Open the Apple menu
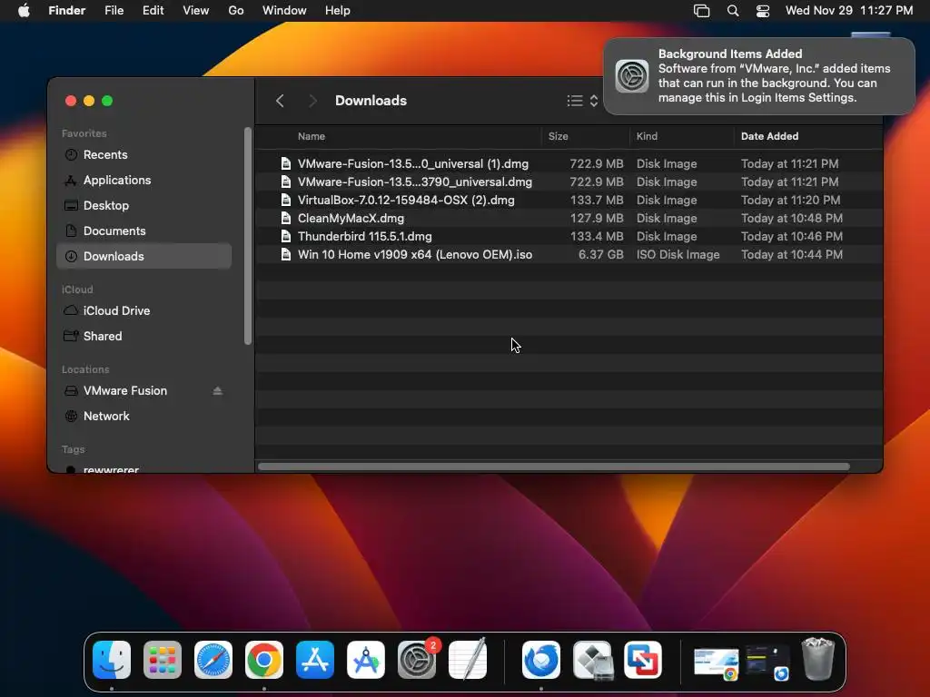The image size is (930, 697). [x=24, y=10]
